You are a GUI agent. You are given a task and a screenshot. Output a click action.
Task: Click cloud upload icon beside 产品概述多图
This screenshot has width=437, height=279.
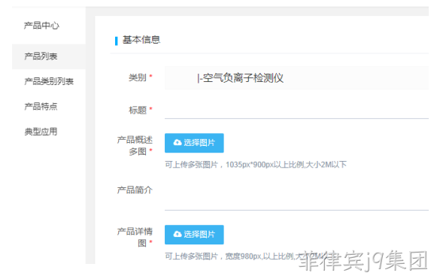tap(178, 143)
